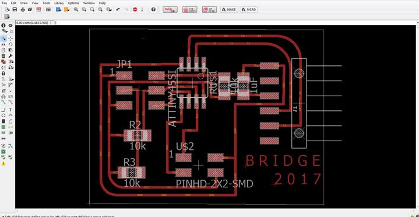This screenshot has height=217, width=419.
Task: Open the blue Run script dropdown
Action: pyautogui.click(x=58, y=10)
